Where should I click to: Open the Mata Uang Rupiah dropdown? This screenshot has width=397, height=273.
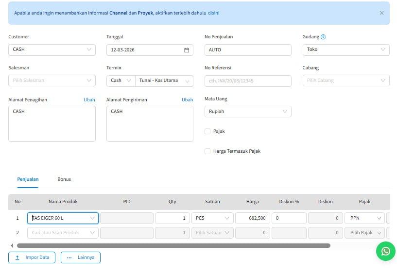pyautogui.click(x=248, y=112)
